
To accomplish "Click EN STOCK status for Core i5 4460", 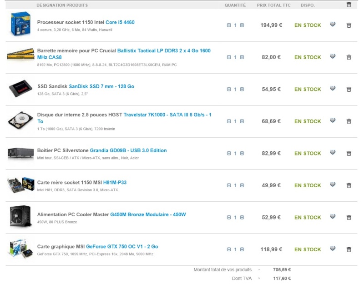I will click(x=308, y=25).
